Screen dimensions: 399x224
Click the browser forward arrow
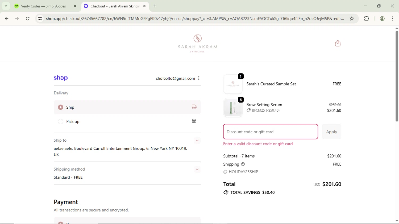(x=17, y=18)
